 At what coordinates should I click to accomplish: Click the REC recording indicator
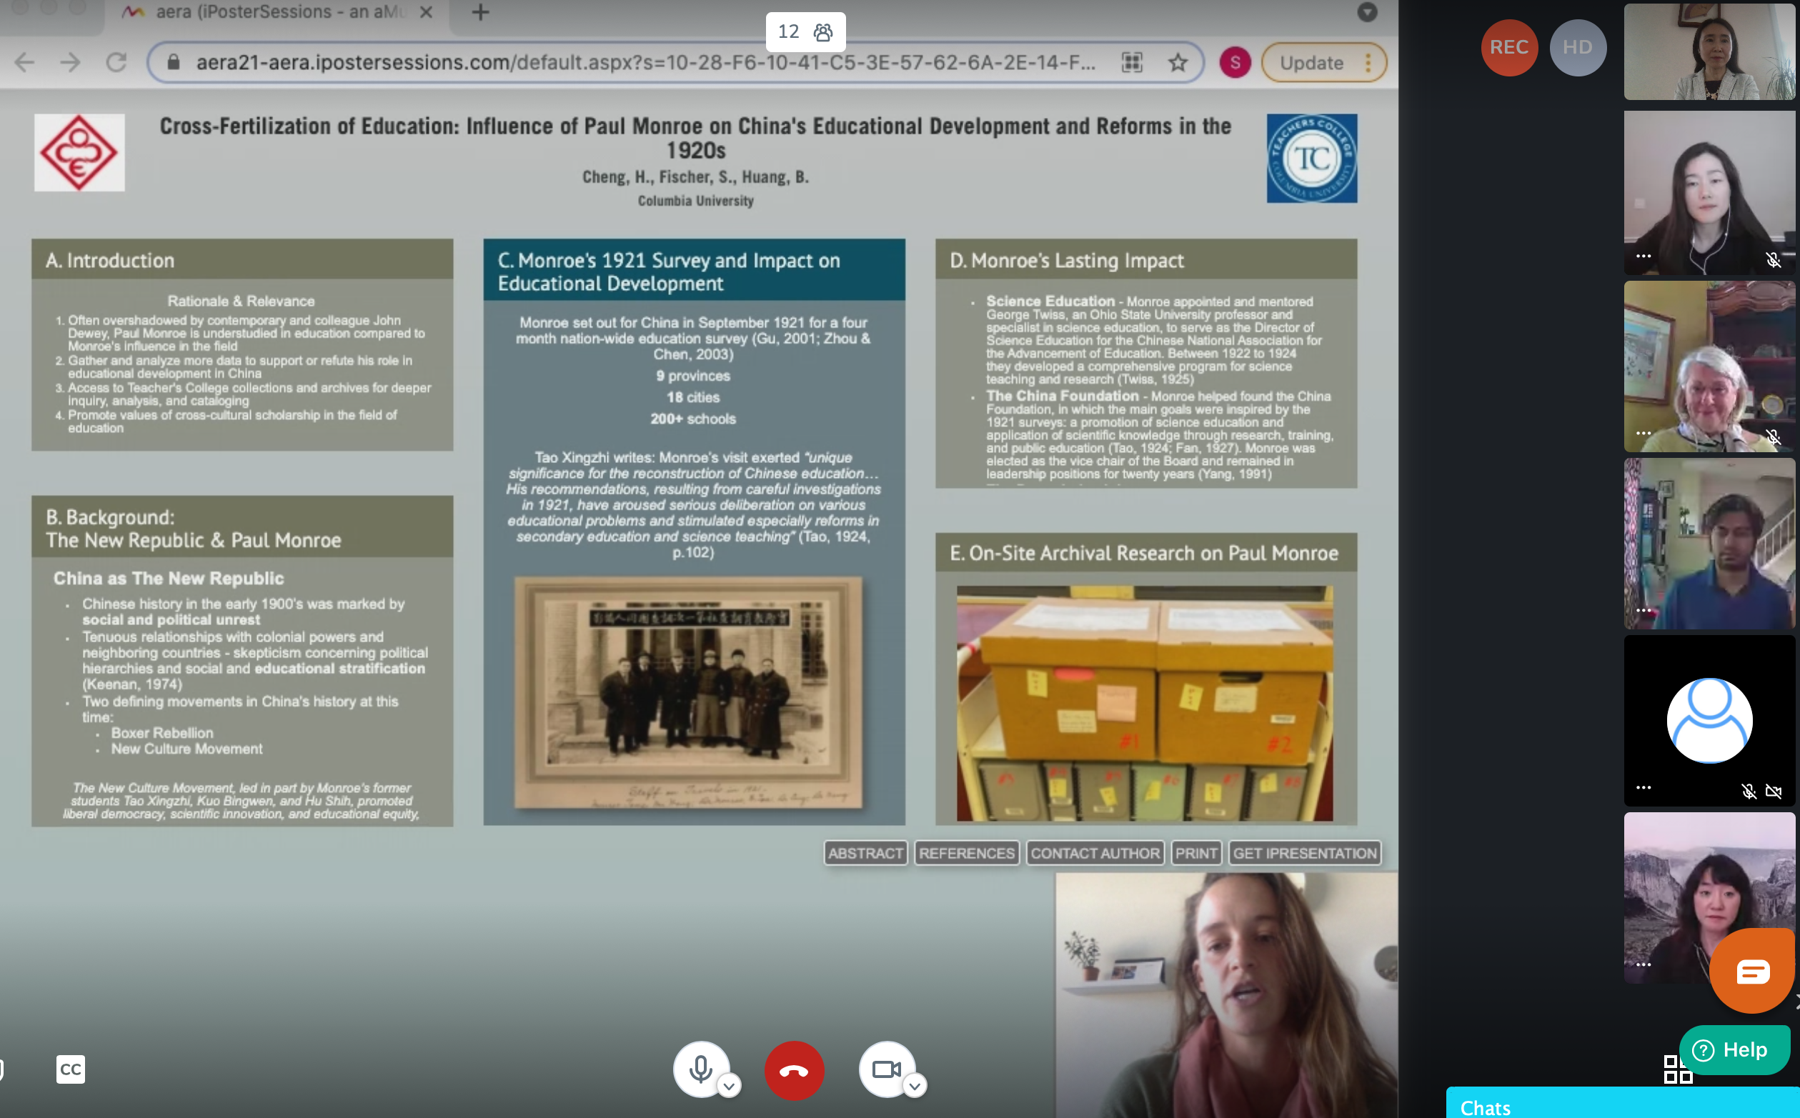[1508, 47]
